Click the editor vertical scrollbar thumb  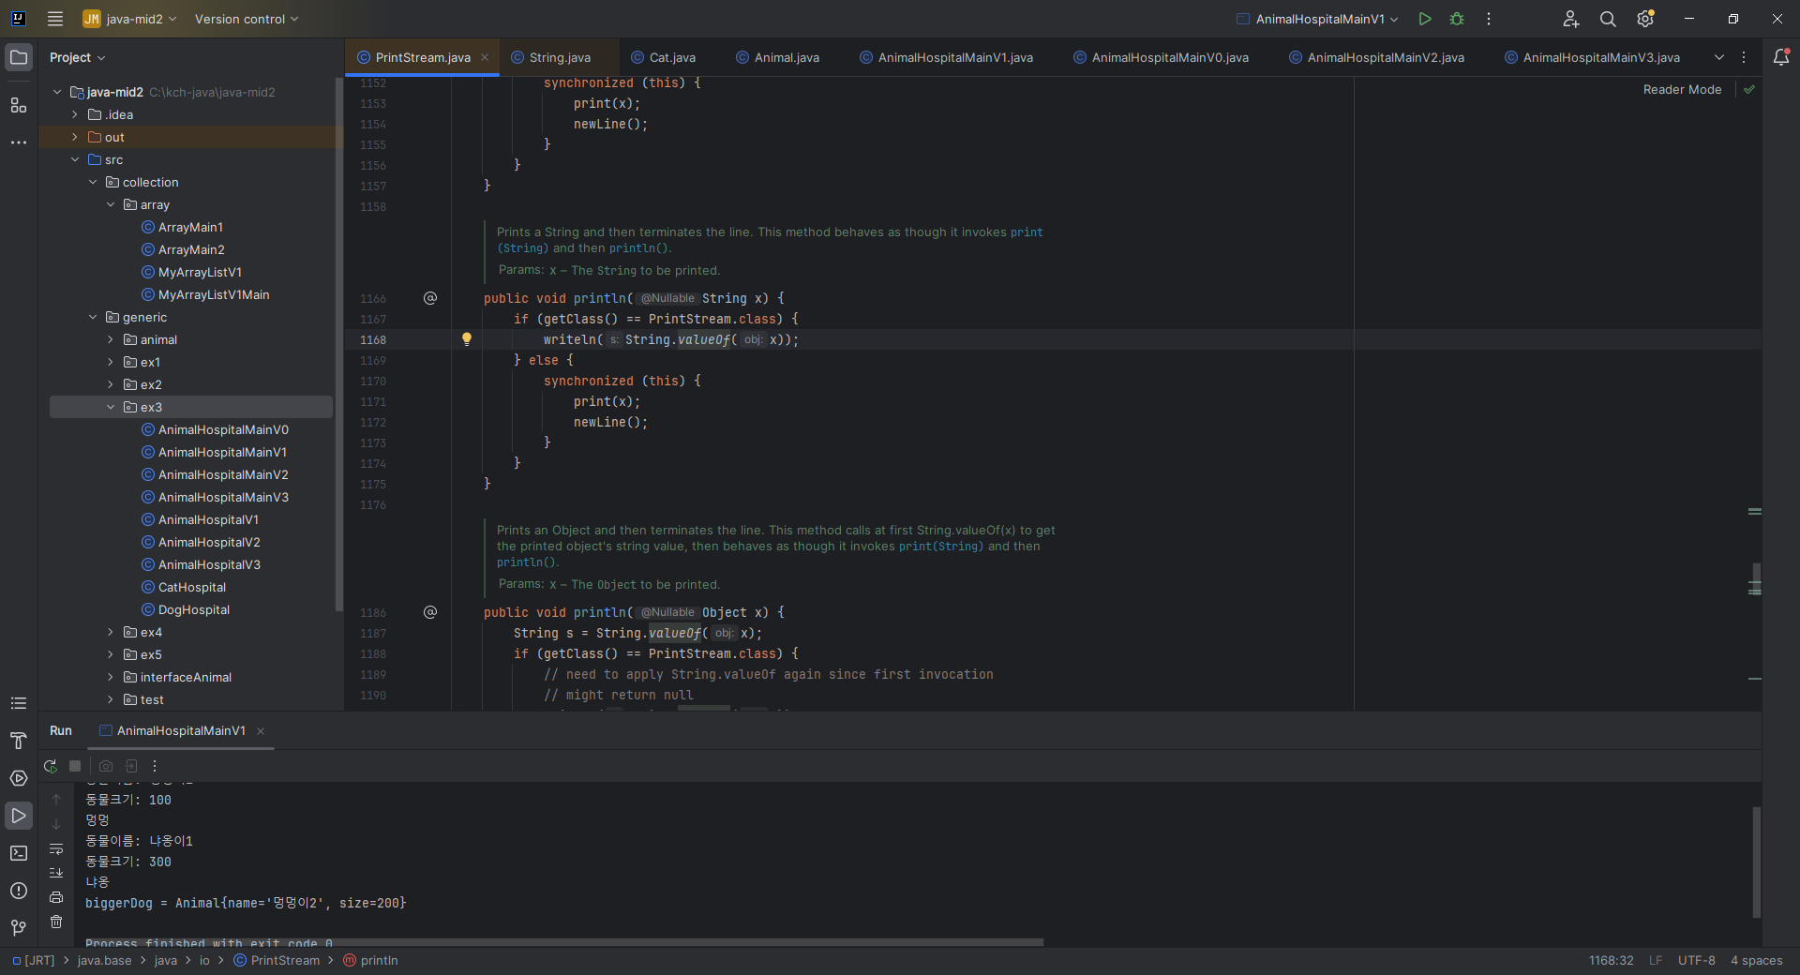tap(1756, 579)
